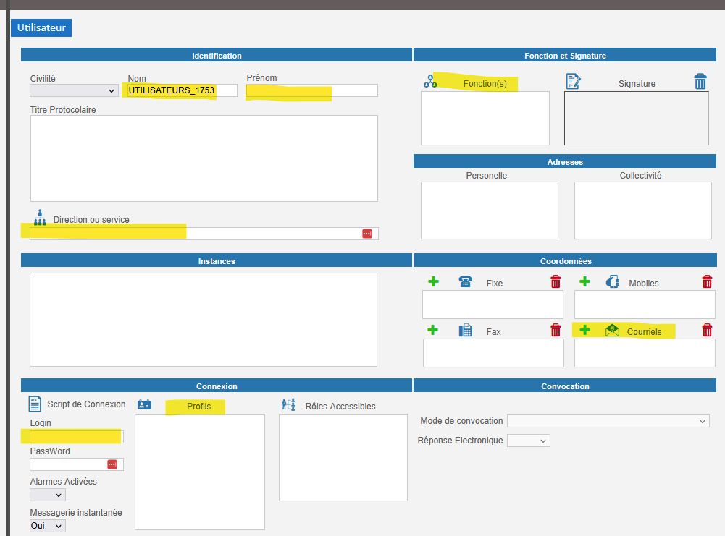
Task: Open Direction ou service red picker button
Action: [367, 234]
